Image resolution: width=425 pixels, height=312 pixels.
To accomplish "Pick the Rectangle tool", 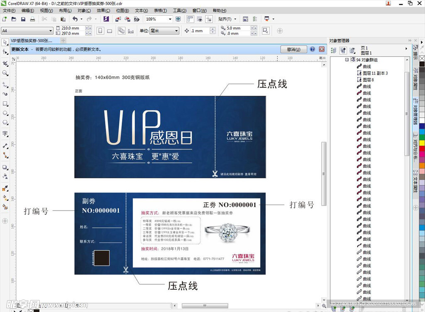I will tap(5, 104).
